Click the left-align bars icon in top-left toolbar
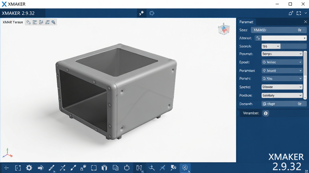 pos(41,22)
